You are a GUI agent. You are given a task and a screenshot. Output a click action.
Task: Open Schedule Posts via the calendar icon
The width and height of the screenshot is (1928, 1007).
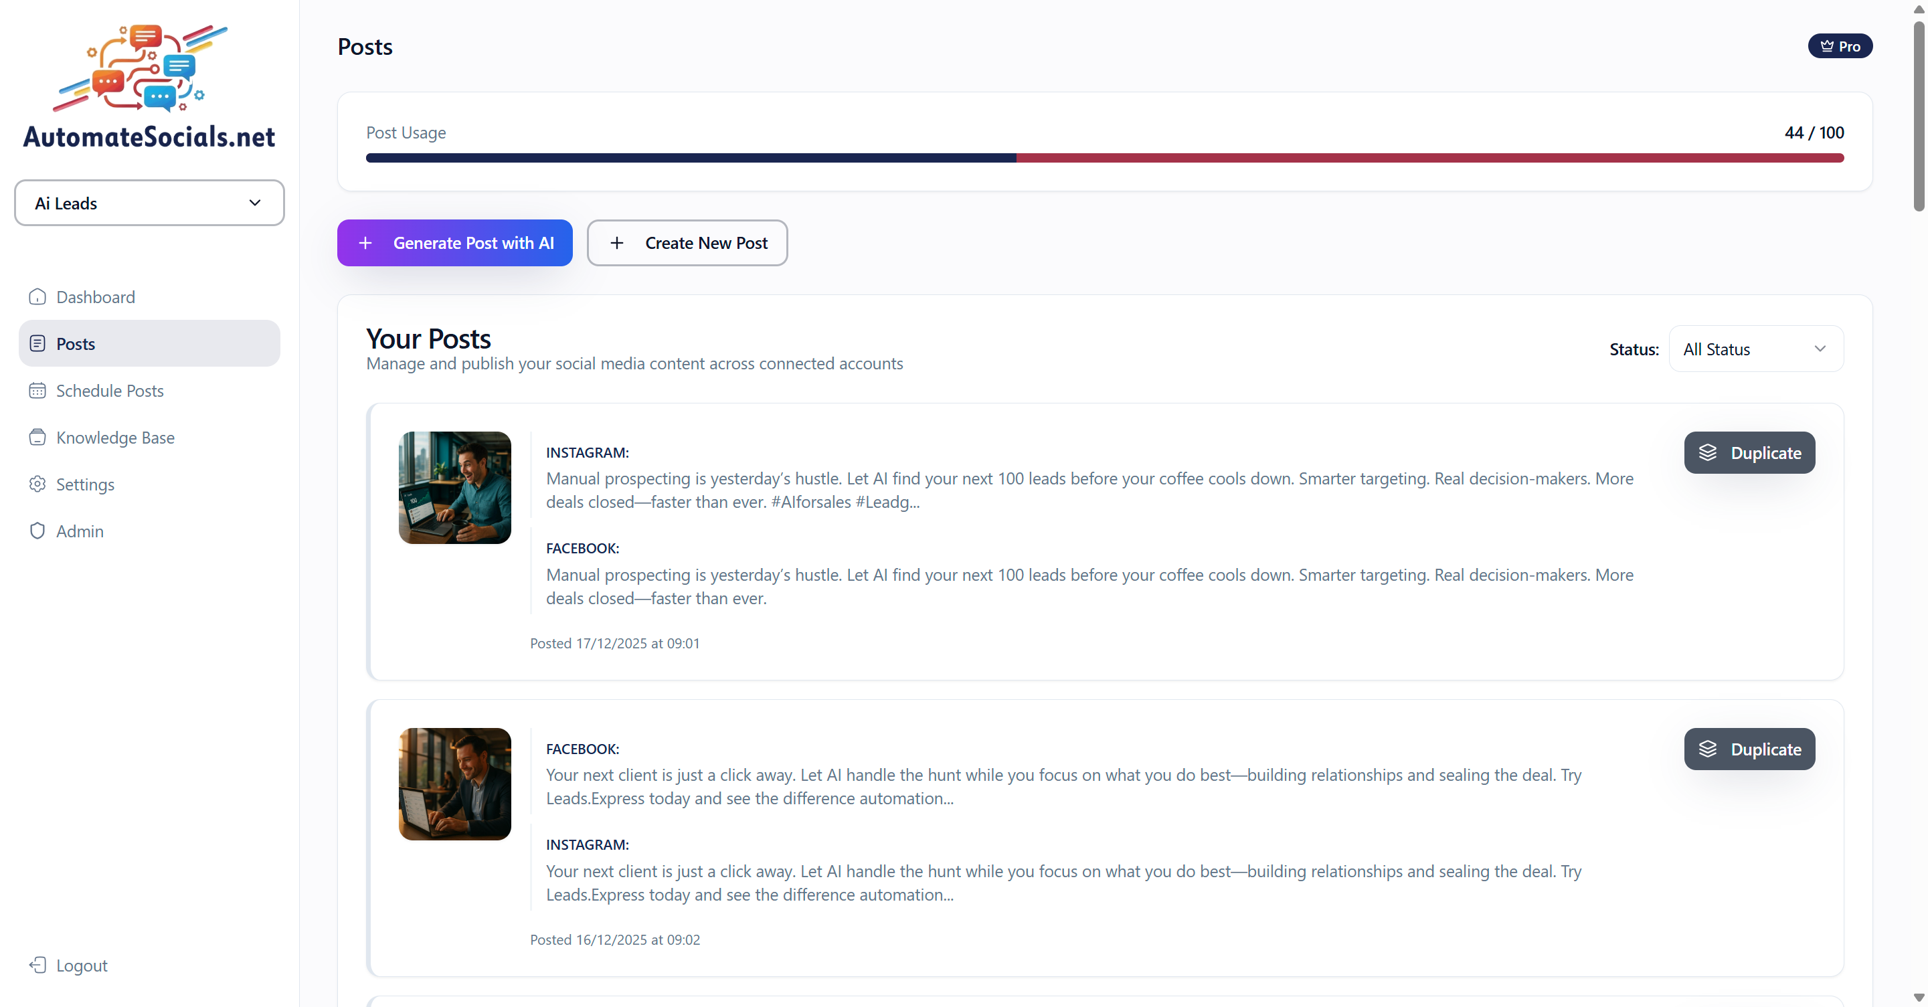pyautogui.click(x=37, y=390)
